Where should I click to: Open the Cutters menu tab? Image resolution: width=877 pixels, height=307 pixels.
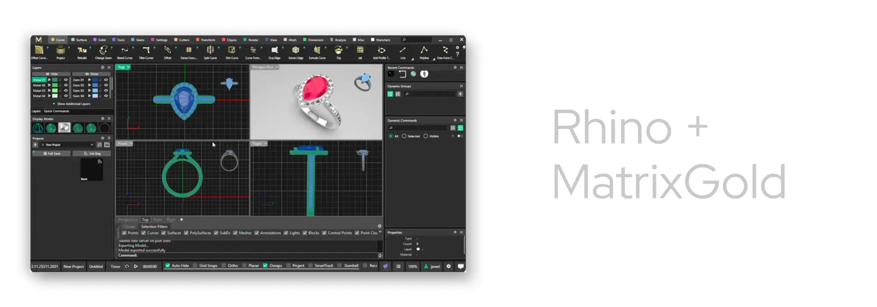[182, 40]
